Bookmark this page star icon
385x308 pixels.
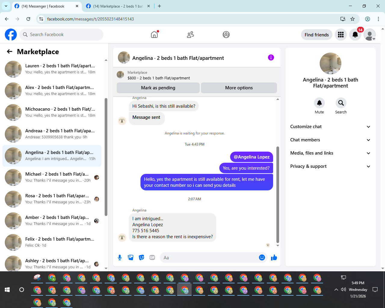[353, 19]
